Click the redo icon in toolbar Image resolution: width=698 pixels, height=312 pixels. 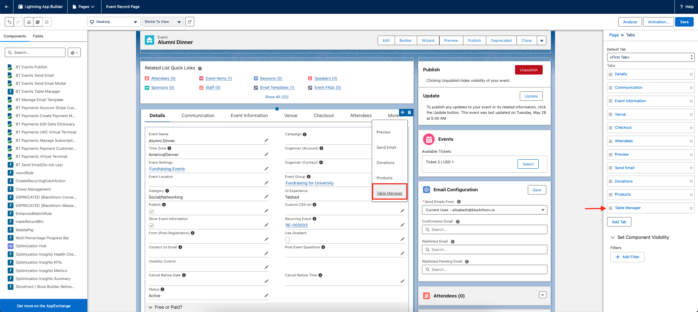(x=18, y=22)
